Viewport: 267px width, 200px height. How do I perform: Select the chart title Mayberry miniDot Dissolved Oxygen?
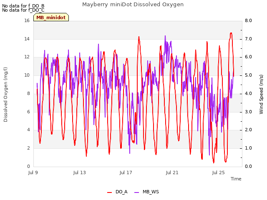point(133,5)
